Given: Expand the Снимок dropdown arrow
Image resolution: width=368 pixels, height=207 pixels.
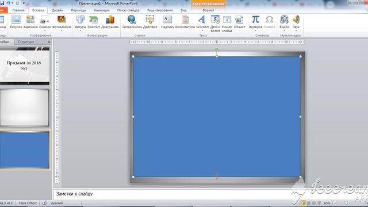Looking at the screenshot, I should (x=45, y=30).
